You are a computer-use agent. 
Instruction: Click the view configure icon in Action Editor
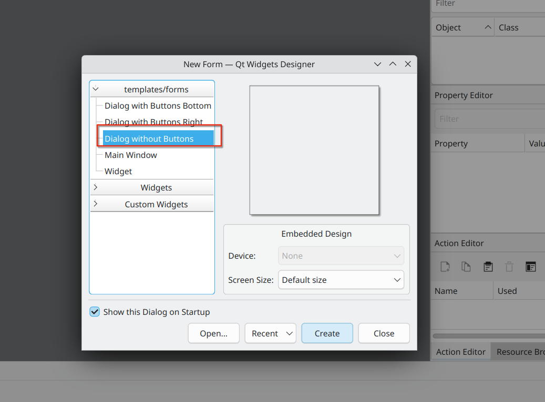click(531, 267)
